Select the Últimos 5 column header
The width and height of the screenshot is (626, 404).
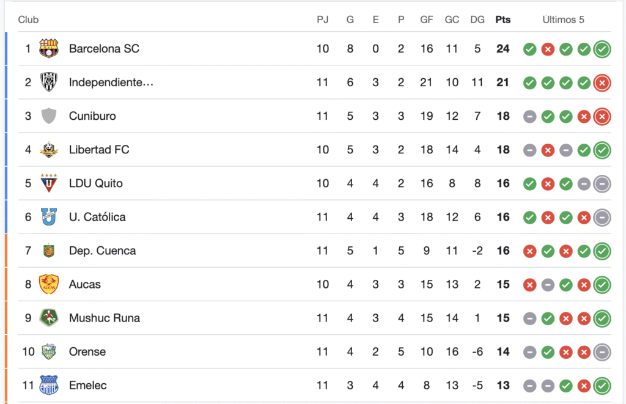[563, 20]
